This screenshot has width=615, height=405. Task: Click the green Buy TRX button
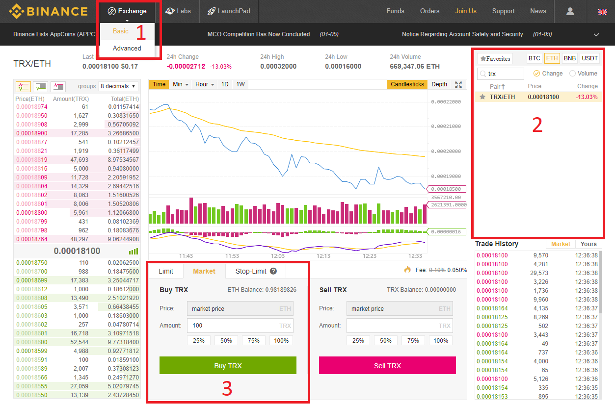[228, 365]
